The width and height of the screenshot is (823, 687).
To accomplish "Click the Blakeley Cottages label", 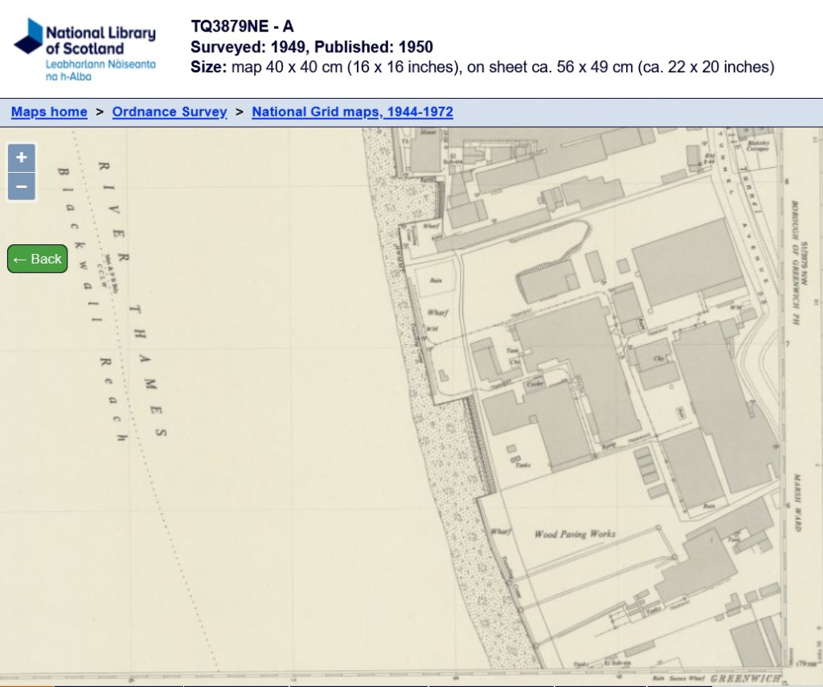I will click(x=759, y=147).
